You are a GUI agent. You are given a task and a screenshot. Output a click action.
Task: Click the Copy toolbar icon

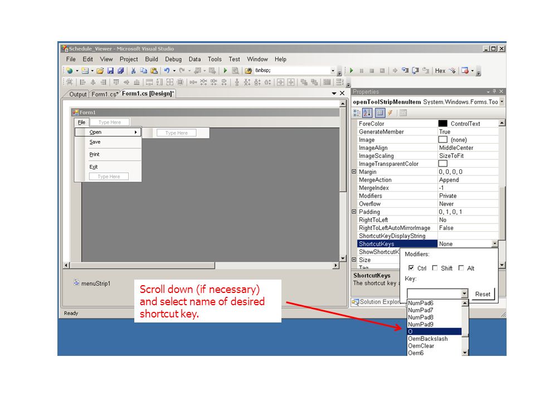tap(144, 71)
